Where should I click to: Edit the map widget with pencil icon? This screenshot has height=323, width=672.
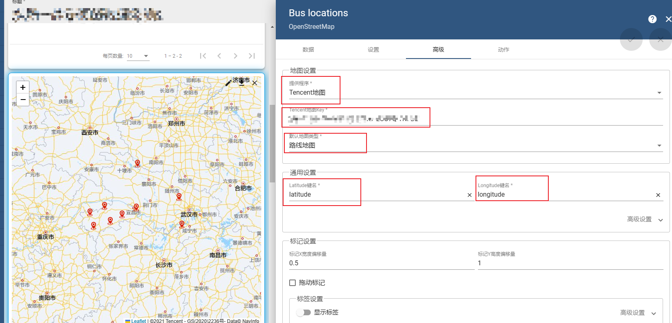229,83
